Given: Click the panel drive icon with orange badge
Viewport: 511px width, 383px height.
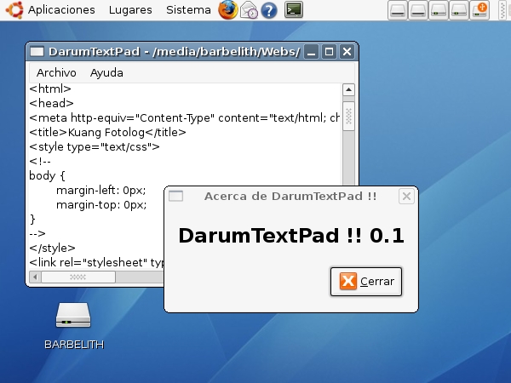Looking at the screenshot, I should click(480, 10).
